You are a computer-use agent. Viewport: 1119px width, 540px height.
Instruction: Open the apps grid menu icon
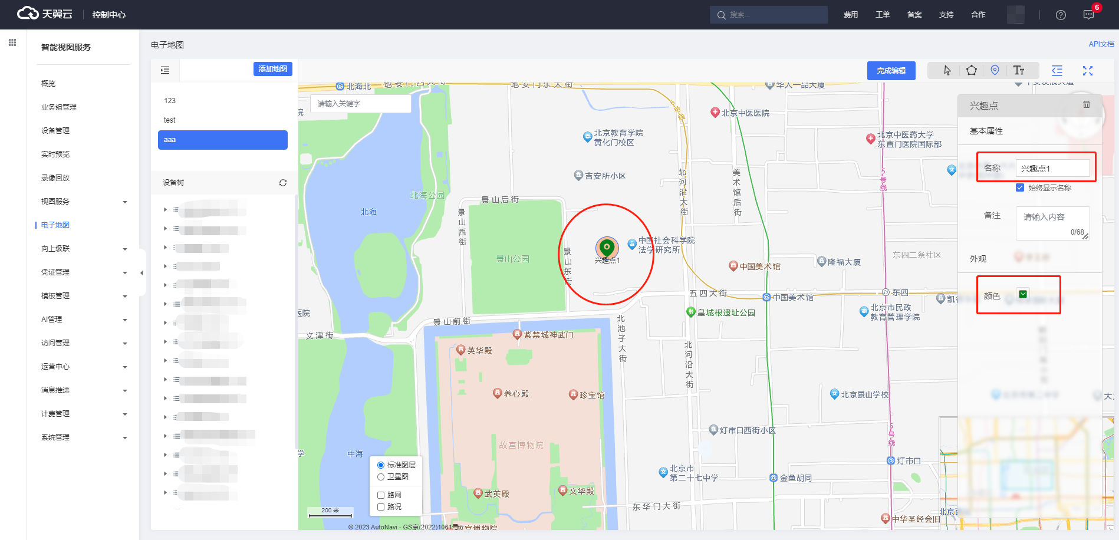[x=12, y=42]
